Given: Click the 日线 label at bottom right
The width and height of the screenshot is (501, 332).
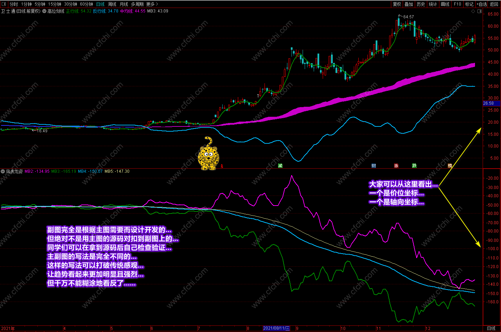Looking at the screenshot, I should click(x=491, y=328).
